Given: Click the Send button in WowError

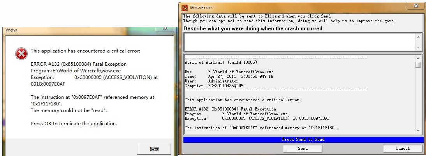Looking at the screenshot, I should (303, 148).
